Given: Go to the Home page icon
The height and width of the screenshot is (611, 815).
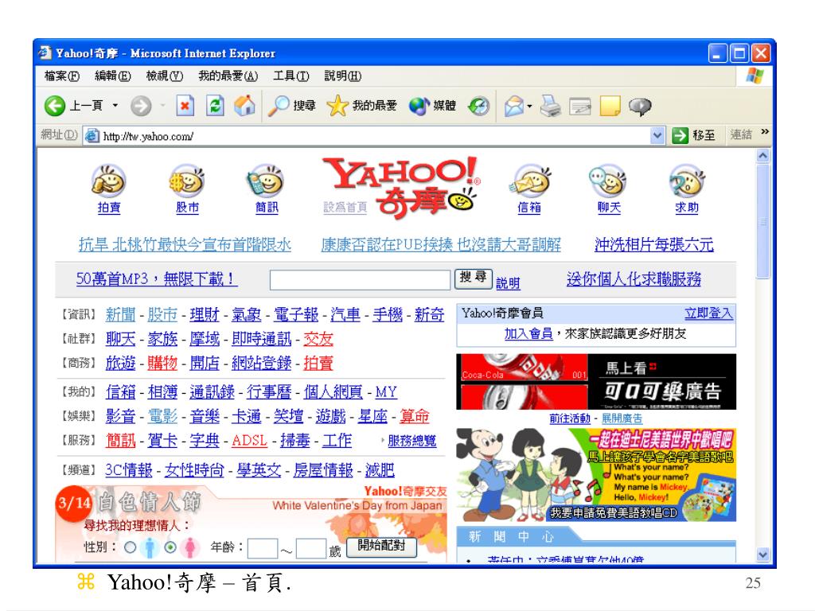Looking at the screenshot, I should [x=245, y=106].
